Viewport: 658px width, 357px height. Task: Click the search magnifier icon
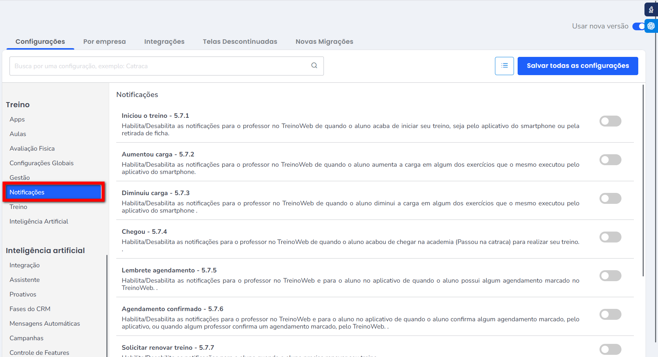[x=314, y=66]
